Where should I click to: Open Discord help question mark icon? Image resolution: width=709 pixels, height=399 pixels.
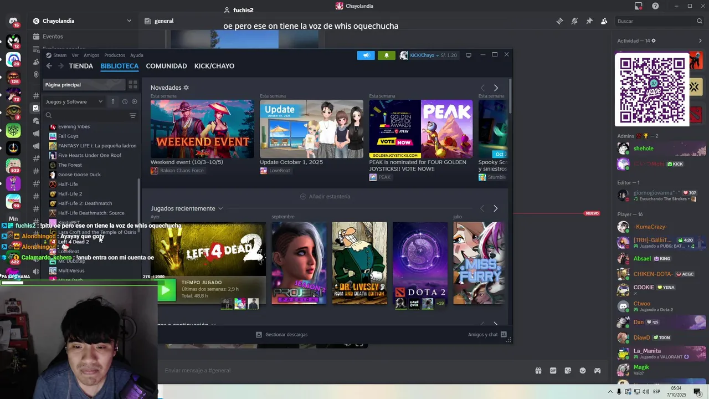(x=656, y=6)
